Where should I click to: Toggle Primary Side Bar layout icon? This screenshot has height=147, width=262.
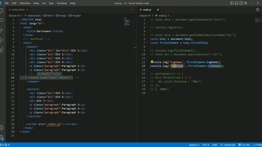pos(232,3)
